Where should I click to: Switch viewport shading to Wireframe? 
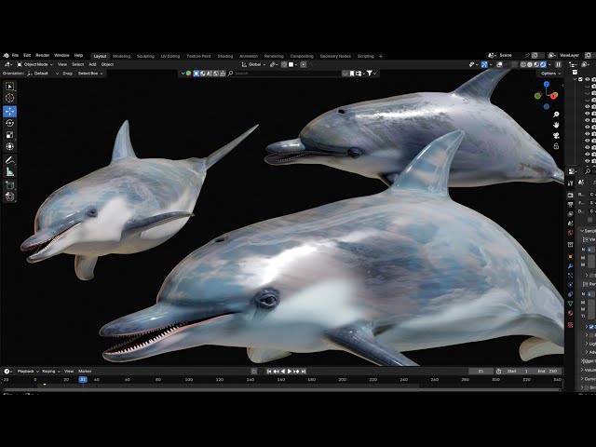(x=523, y=64)
